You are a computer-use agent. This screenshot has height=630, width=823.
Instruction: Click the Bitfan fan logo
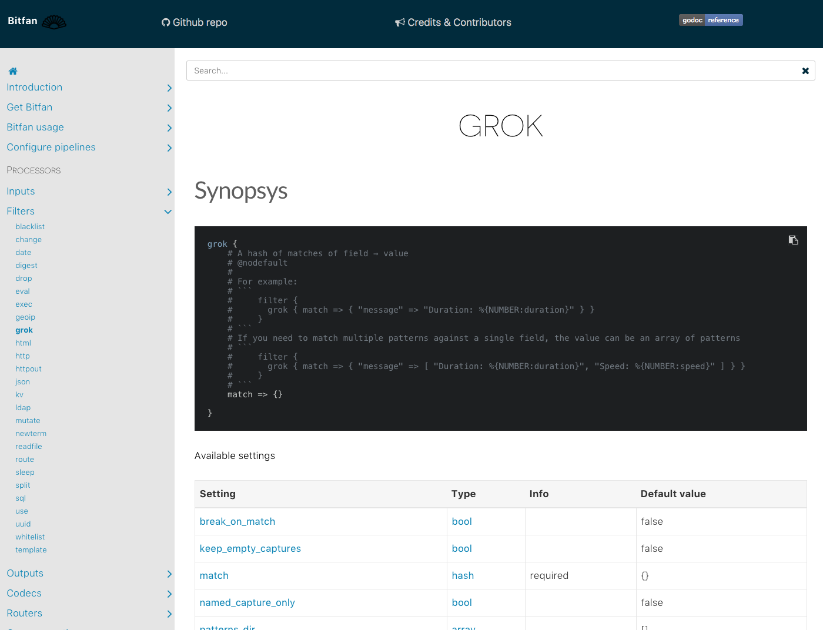[x=54, y=22]
